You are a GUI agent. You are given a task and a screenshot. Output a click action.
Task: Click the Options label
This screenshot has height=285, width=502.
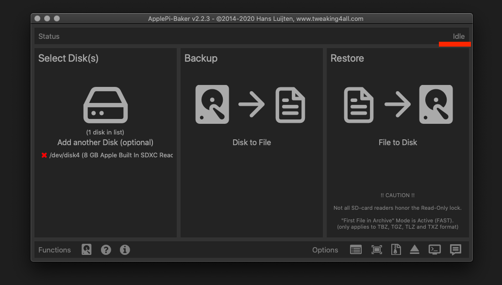click(325, 250)
